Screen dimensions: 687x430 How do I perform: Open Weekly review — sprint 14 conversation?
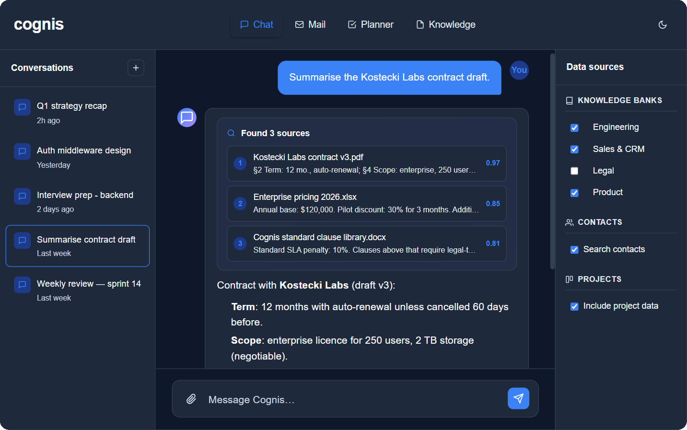point(78,290)
